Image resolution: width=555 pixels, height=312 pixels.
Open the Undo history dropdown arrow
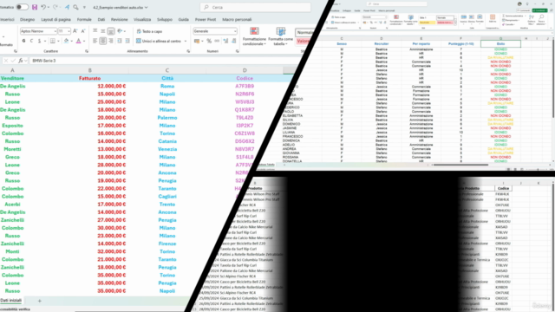[49, 8]
